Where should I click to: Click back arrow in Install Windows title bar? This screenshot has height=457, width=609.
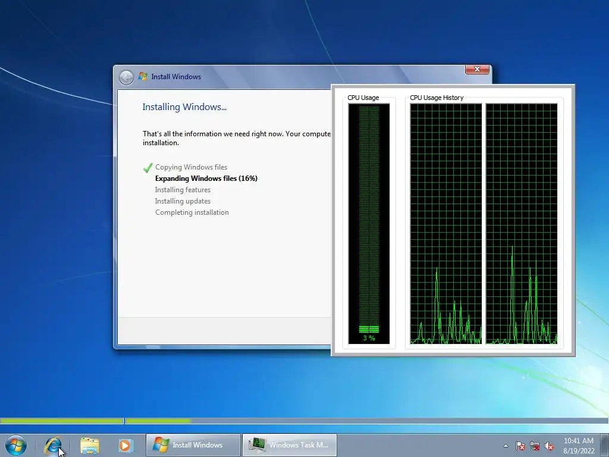[126, 77]
